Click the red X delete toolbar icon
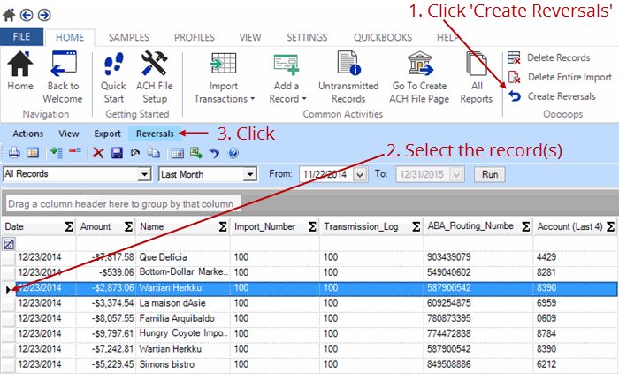Screen dimensions: 619x374 pyautogui.click(x=98, y=153)
